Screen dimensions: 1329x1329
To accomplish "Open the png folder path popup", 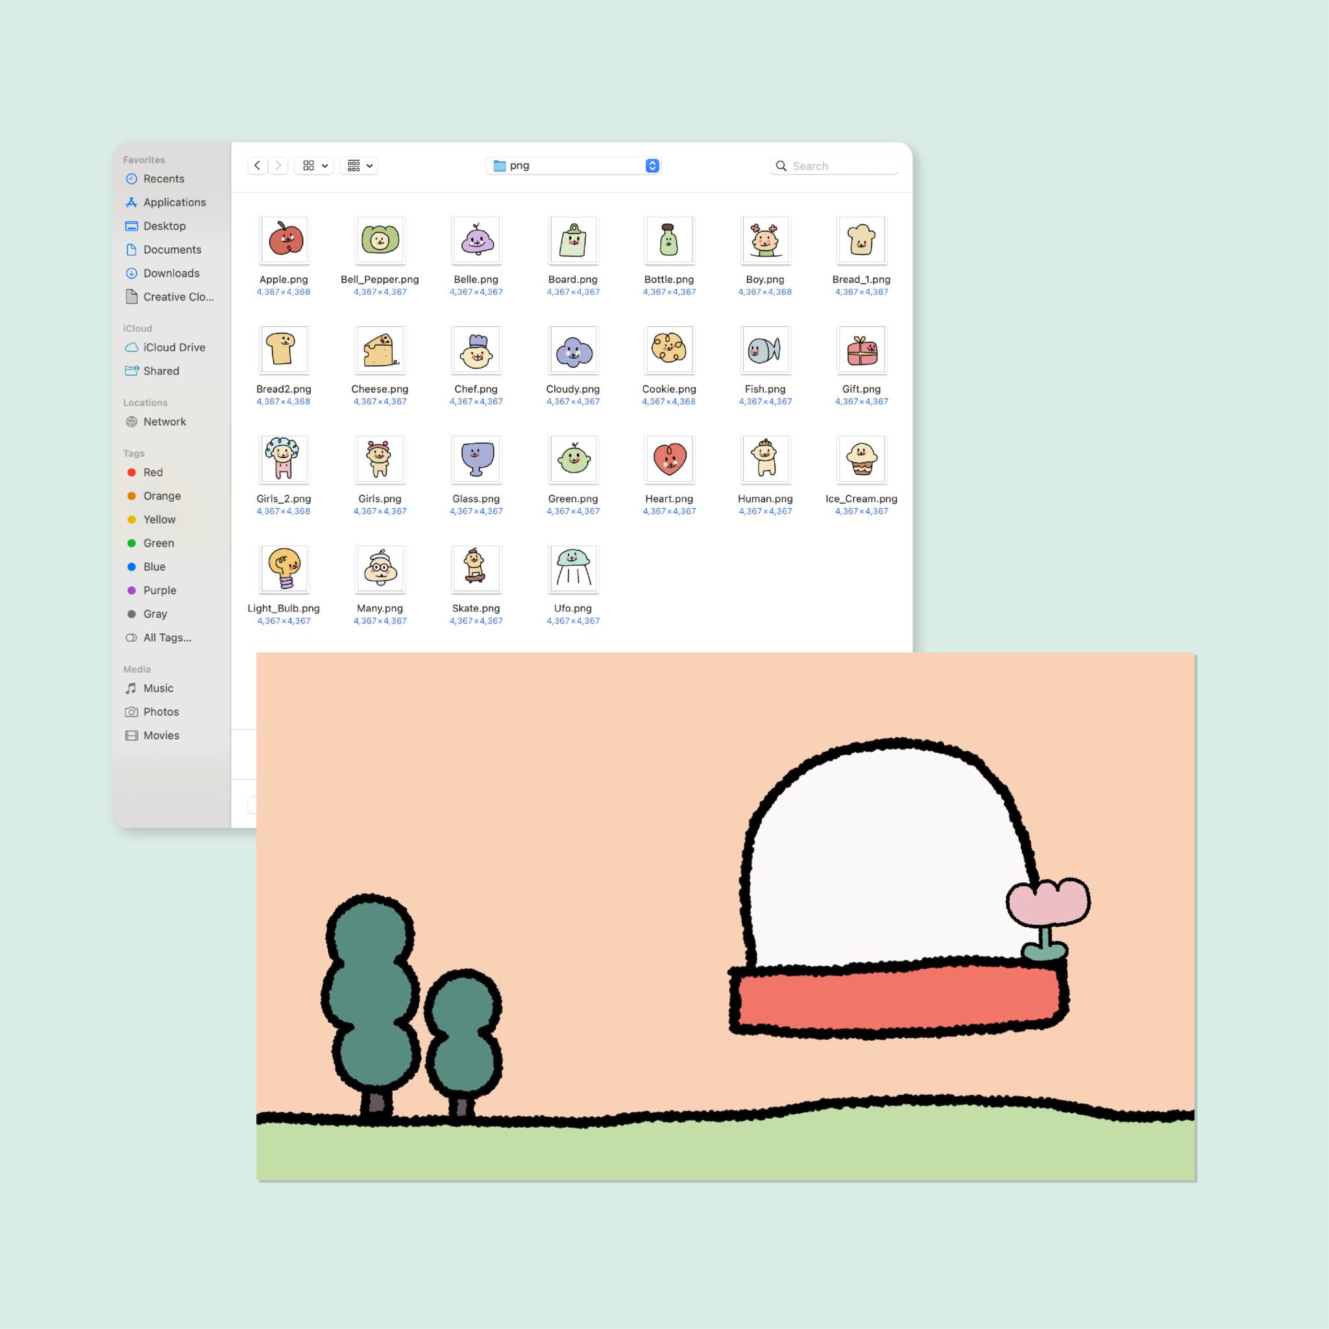I will coord(573,165).
